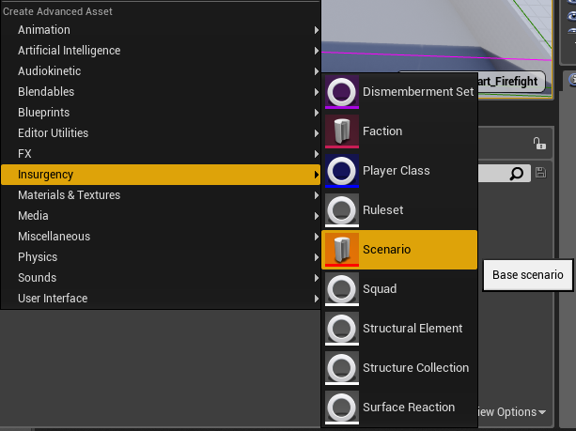Image resolution: width=576 pixels, height=431 pixels.
Task: Click the Player Class asset icon
Action: point(342,171)
